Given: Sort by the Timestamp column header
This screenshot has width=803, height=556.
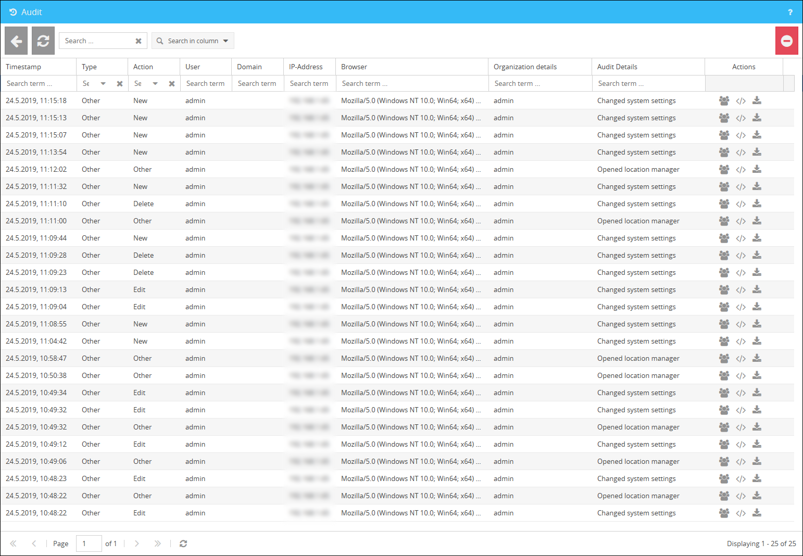Looking at the screenshot, I should pos(39,67).
